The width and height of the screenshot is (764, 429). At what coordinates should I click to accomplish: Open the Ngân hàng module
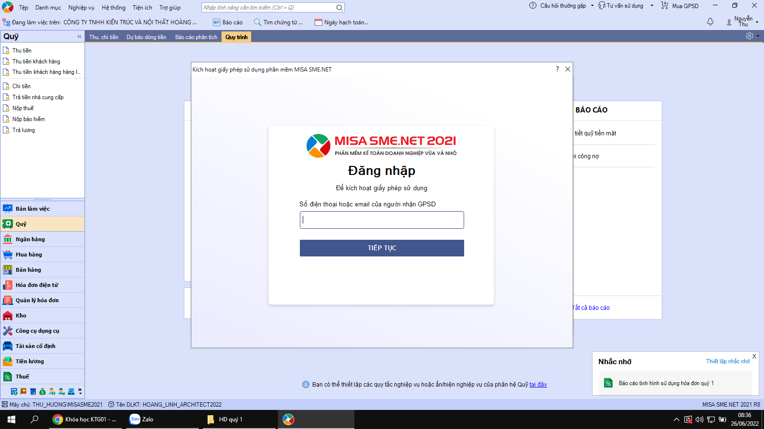click(42, 239)
